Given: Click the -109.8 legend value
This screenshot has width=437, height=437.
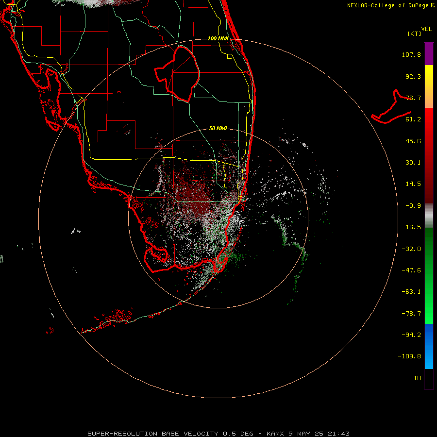Looking at the screenshot, I should pyautogui.click(x=409, y=356).
